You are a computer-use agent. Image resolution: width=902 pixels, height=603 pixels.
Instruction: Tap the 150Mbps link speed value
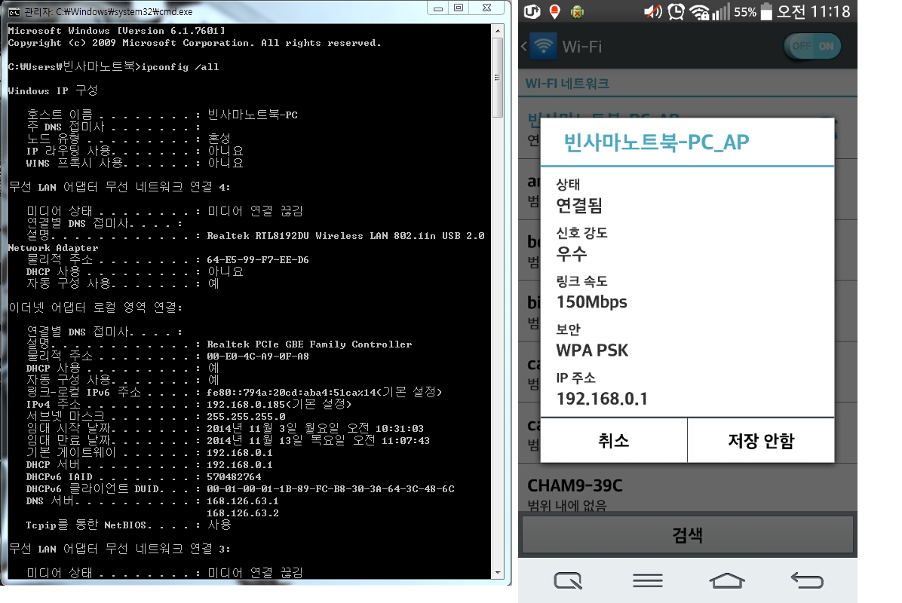click(591, 301)
